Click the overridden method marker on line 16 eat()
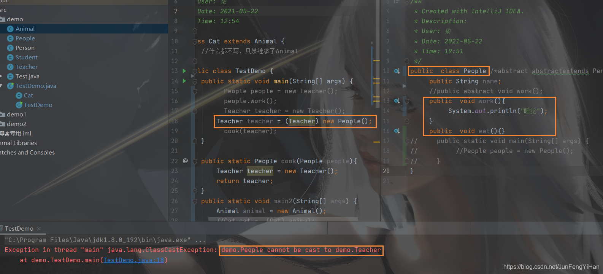 pos(397,131)
